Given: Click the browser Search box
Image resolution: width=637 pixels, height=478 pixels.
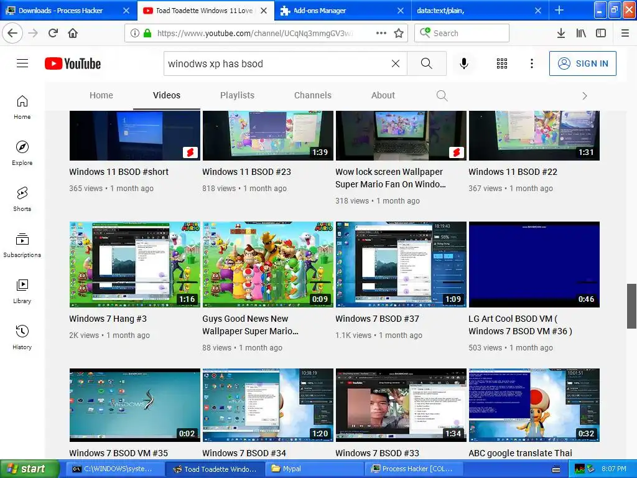Looking at the screenshot, I should click(x=462, y=33).
